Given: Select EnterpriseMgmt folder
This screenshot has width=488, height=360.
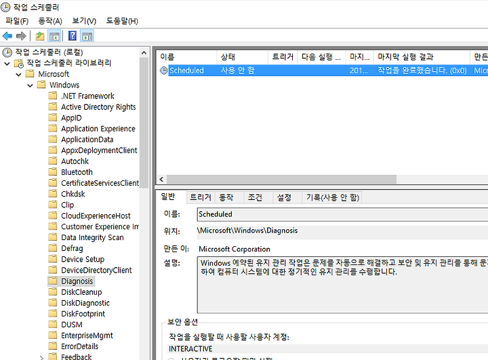Looking at the screenshot, I should click(x=87, y=336).
